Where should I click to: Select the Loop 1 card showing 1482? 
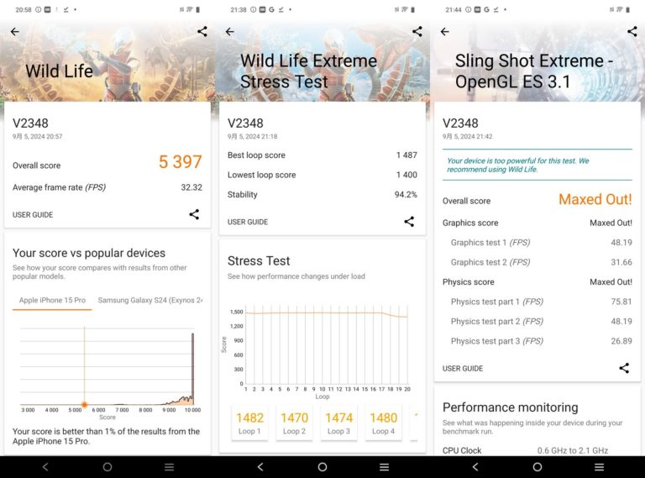[x=249, y=423]
